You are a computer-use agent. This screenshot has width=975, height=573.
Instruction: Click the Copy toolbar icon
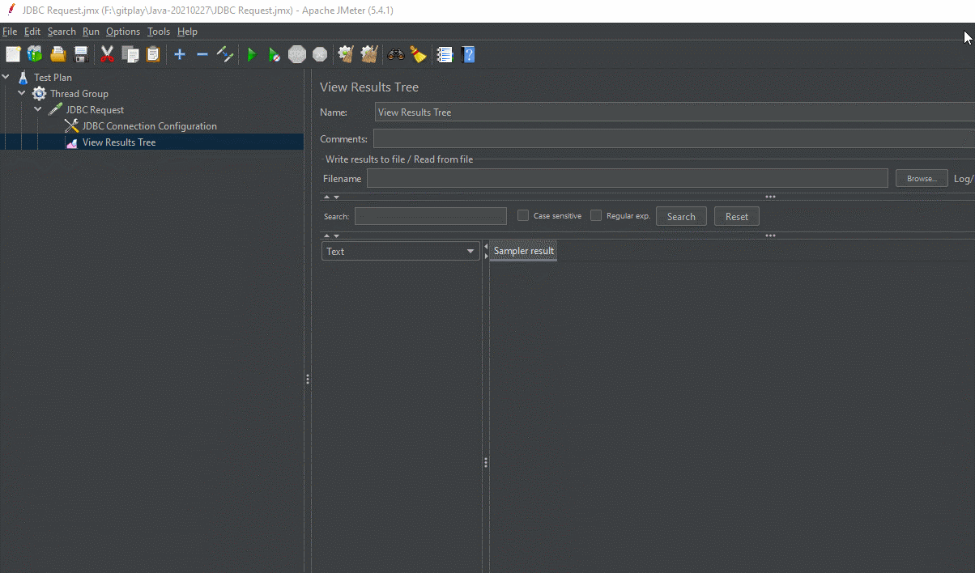click(x=130, y=54)
